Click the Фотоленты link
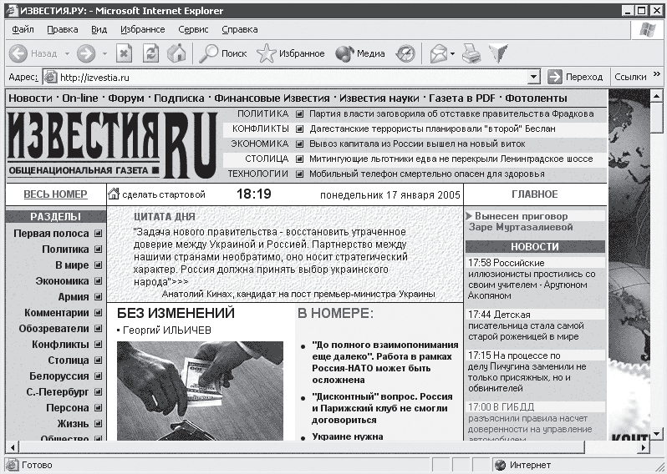The height and width of the screenshot is (474, 667). [x=536, y=98]
